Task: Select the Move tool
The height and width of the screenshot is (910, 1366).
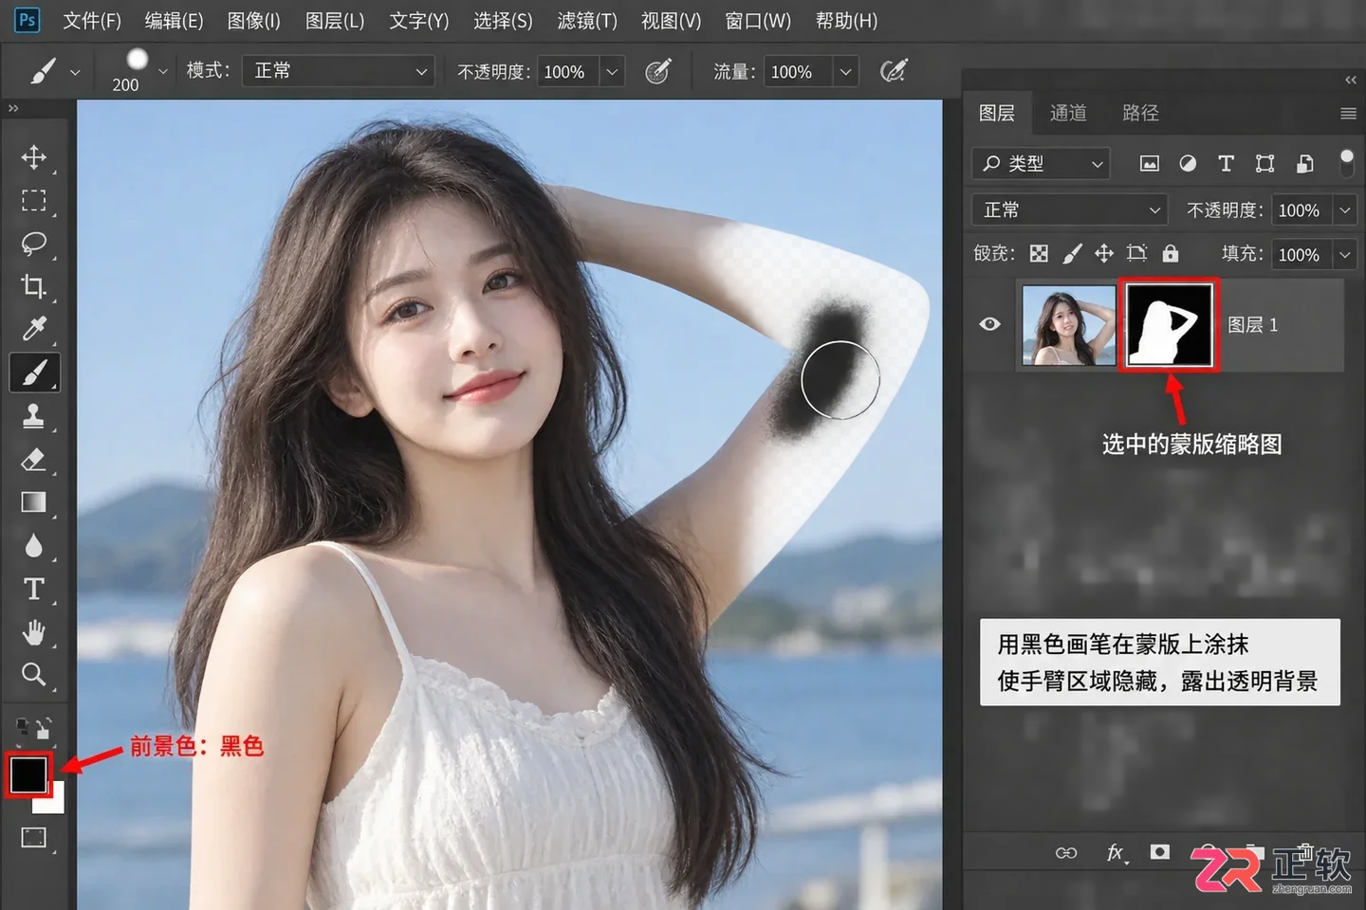Action: click(34, 156)
